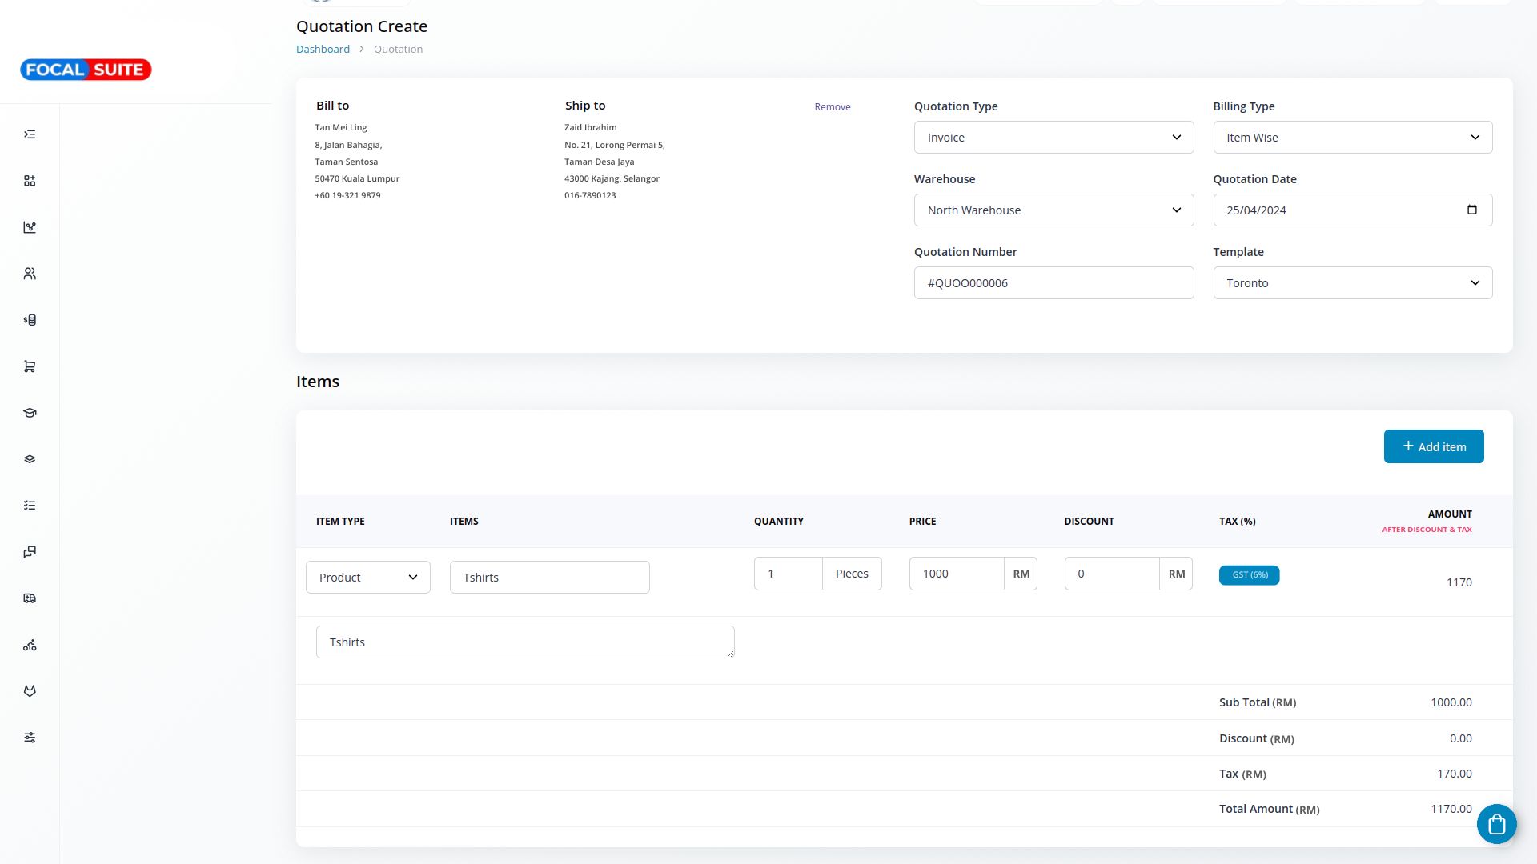Screen dimensions: 1537x864
Task: Go to Dashboard breadcrumb link
Action: (x=323, y=49)
